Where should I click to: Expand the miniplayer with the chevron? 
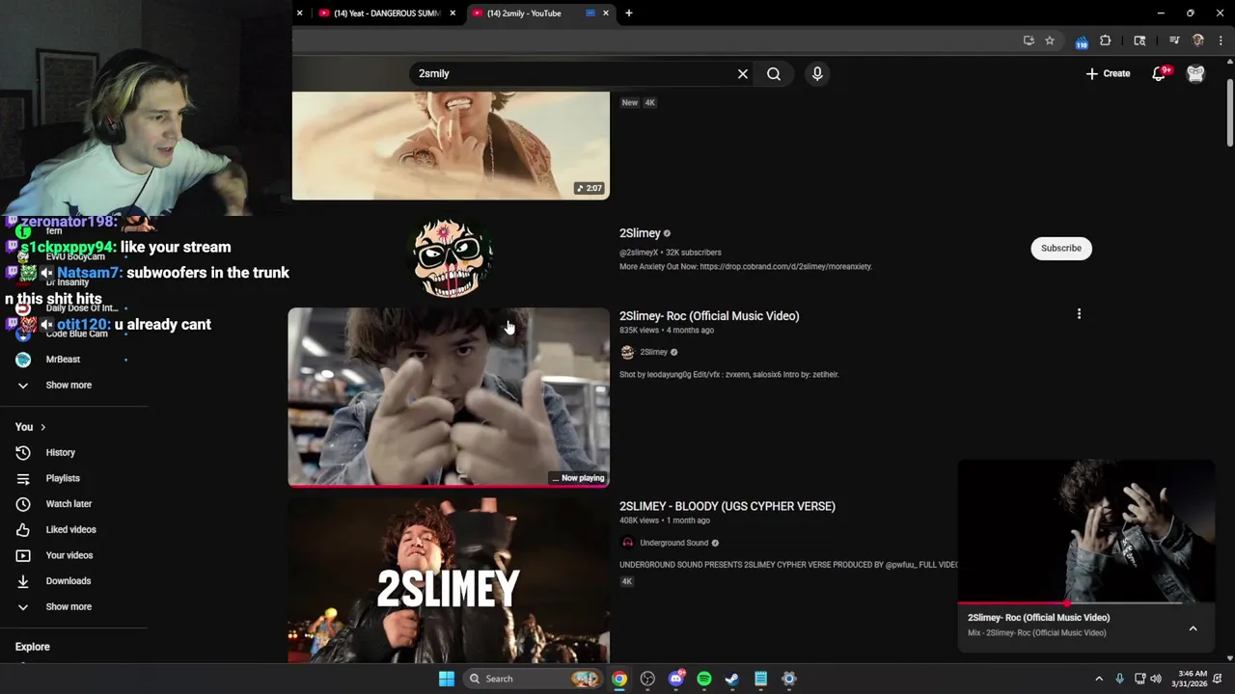tap(1193, 628)
